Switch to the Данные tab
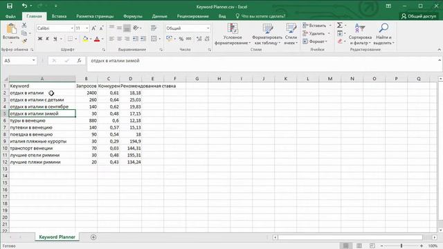Image resolution: width=443 pixels, height=249 pixels. point(160,17)
